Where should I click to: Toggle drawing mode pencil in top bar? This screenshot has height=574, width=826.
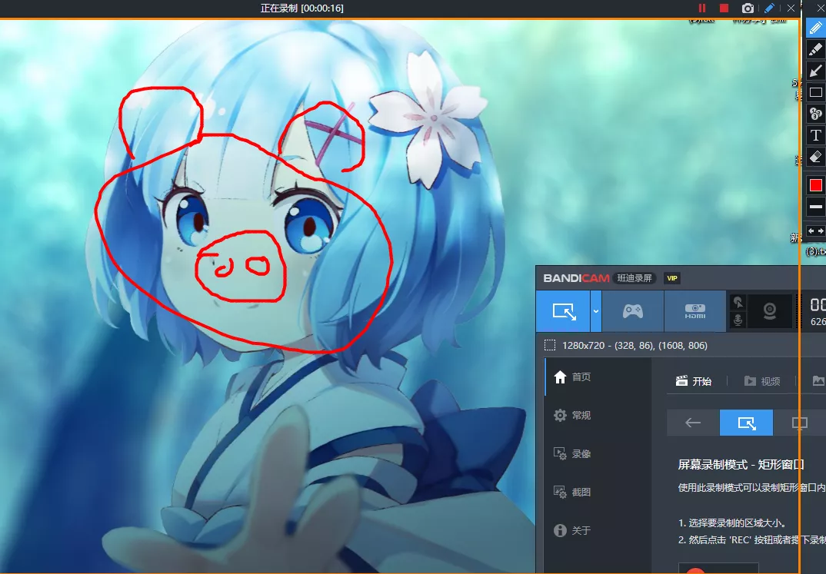(770, 8)
